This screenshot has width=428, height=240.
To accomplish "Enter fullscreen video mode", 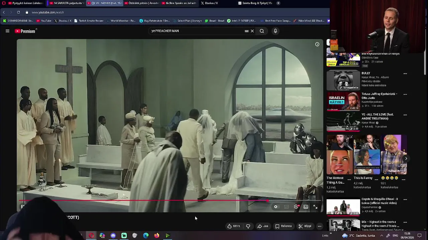I will tap(315, 207).
